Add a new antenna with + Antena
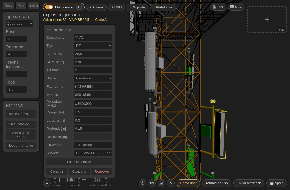290x190 pixels. (x=96, y=7)
